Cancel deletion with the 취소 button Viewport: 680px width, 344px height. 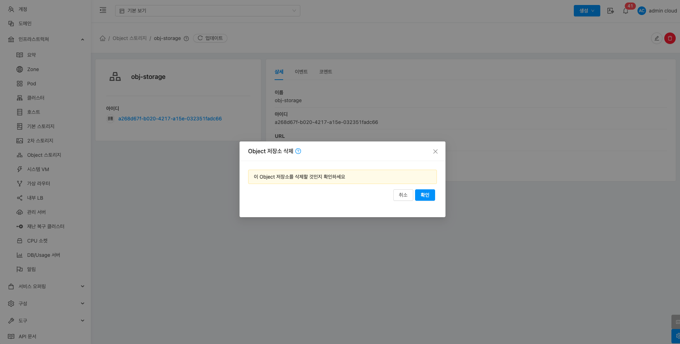[x=403, y=195]
